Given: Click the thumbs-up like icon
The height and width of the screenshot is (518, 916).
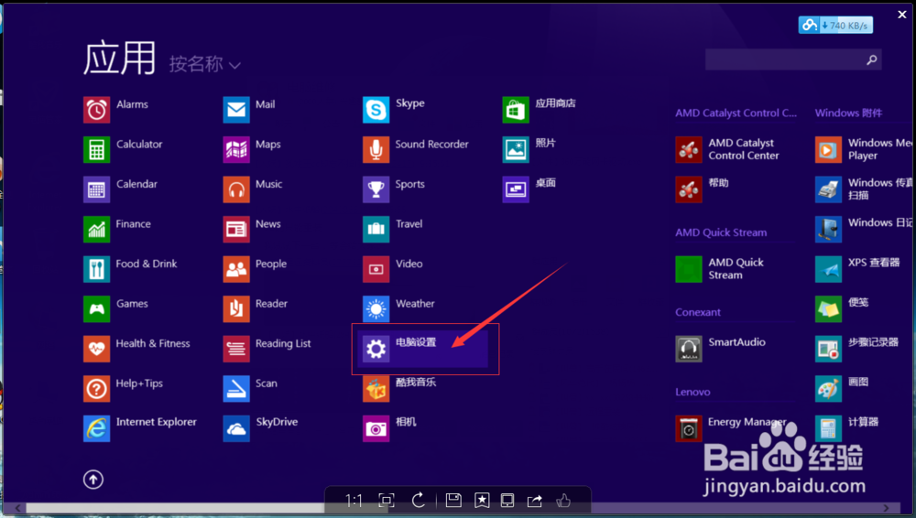Looking at the screenshot, I should tap(563, 501).
